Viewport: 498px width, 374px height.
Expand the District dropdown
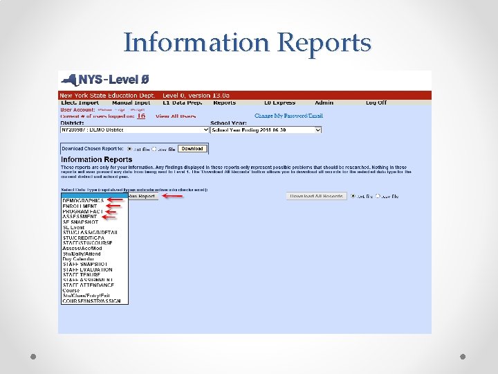pyautogui.click(x=135, y=130)
